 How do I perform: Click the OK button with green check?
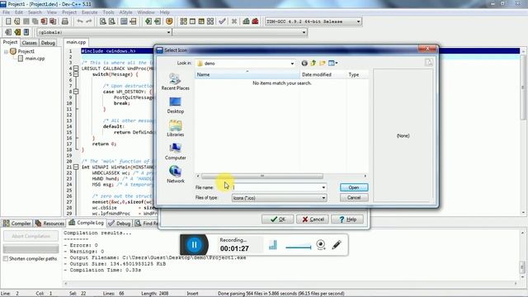[x=277, y=219]
